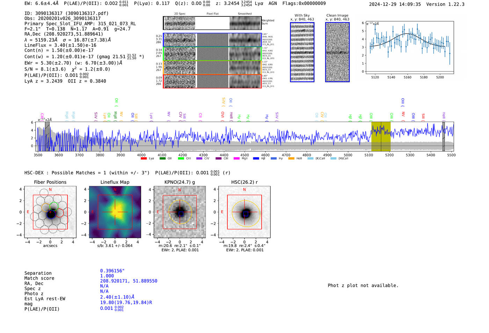Screen dimensions: 489x333
Task: Click the Clean Image panel
Action: [337, 52]
